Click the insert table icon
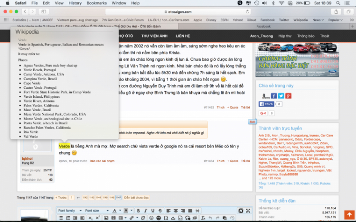The width and height of the screenshot is (356, 222). click(x=121, y=218)
